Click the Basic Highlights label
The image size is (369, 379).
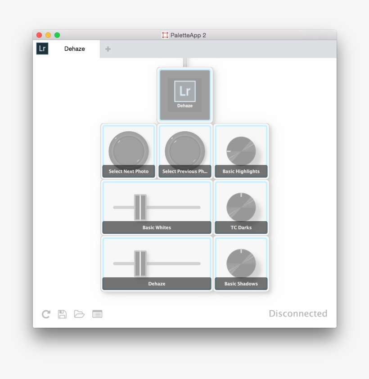coord(241,171)
